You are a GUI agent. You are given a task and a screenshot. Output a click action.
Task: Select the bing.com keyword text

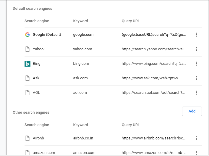point(81,64)
